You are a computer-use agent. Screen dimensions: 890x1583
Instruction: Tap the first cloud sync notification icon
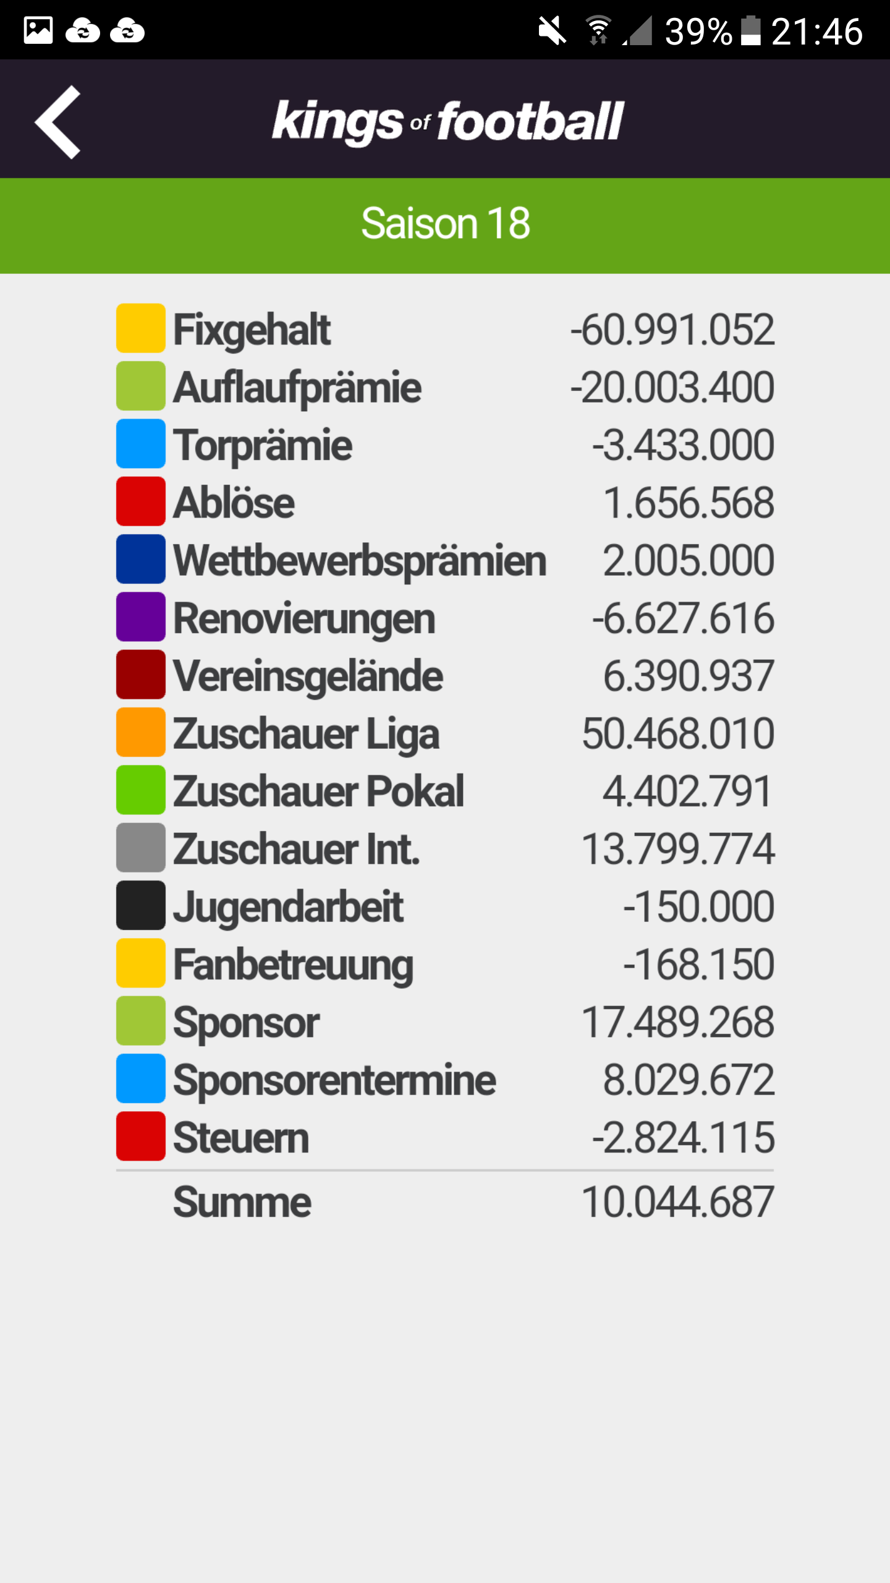[83, 30]
